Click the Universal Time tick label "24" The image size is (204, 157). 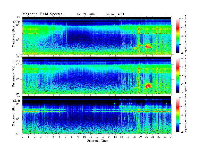point(171,137)
